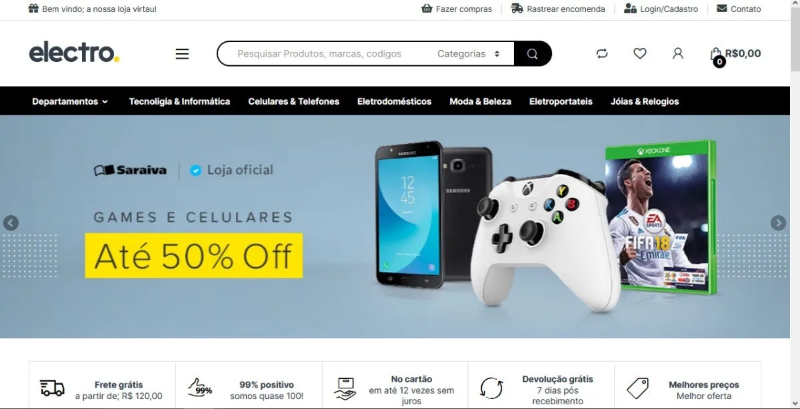Click the electro logo
The width and height of the screenshot is (800, 409).
tap(74, 53)
